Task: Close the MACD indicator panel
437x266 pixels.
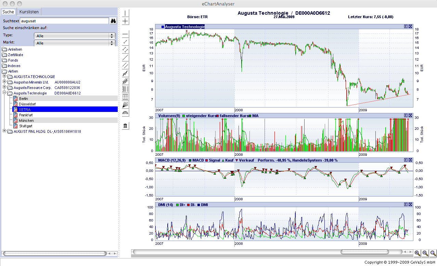Action: pos(410,160)
